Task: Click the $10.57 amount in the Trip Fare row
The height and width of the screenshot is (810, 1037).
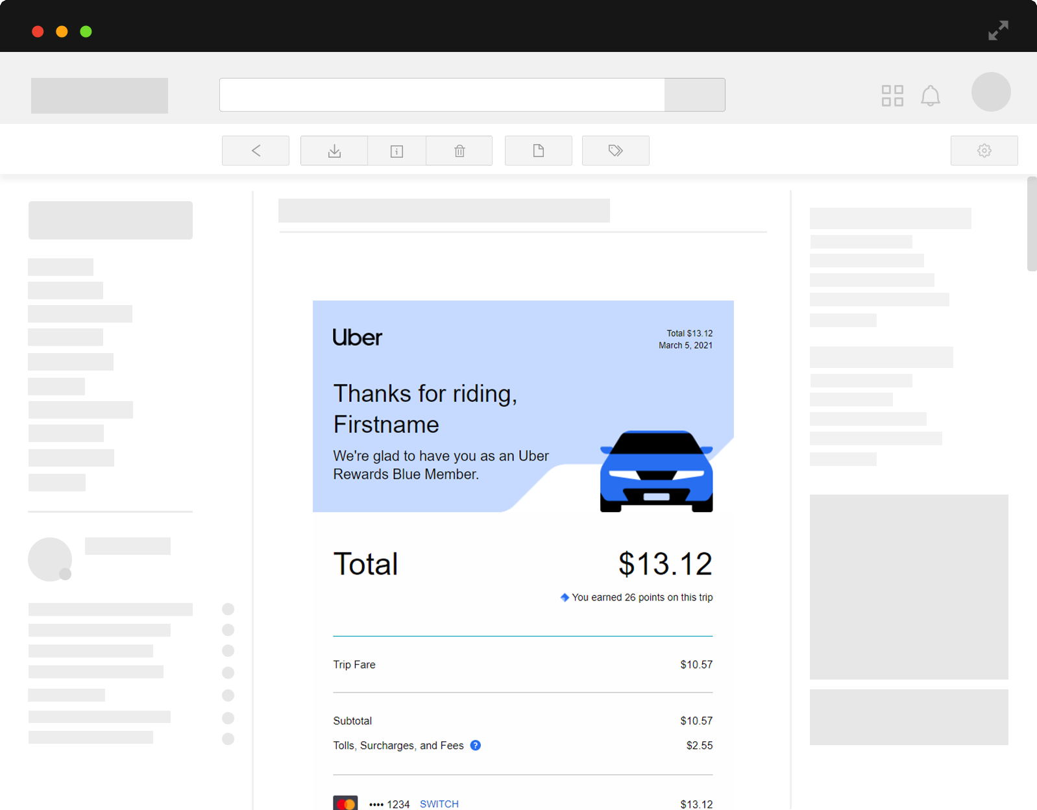Action: pos(696,665)
